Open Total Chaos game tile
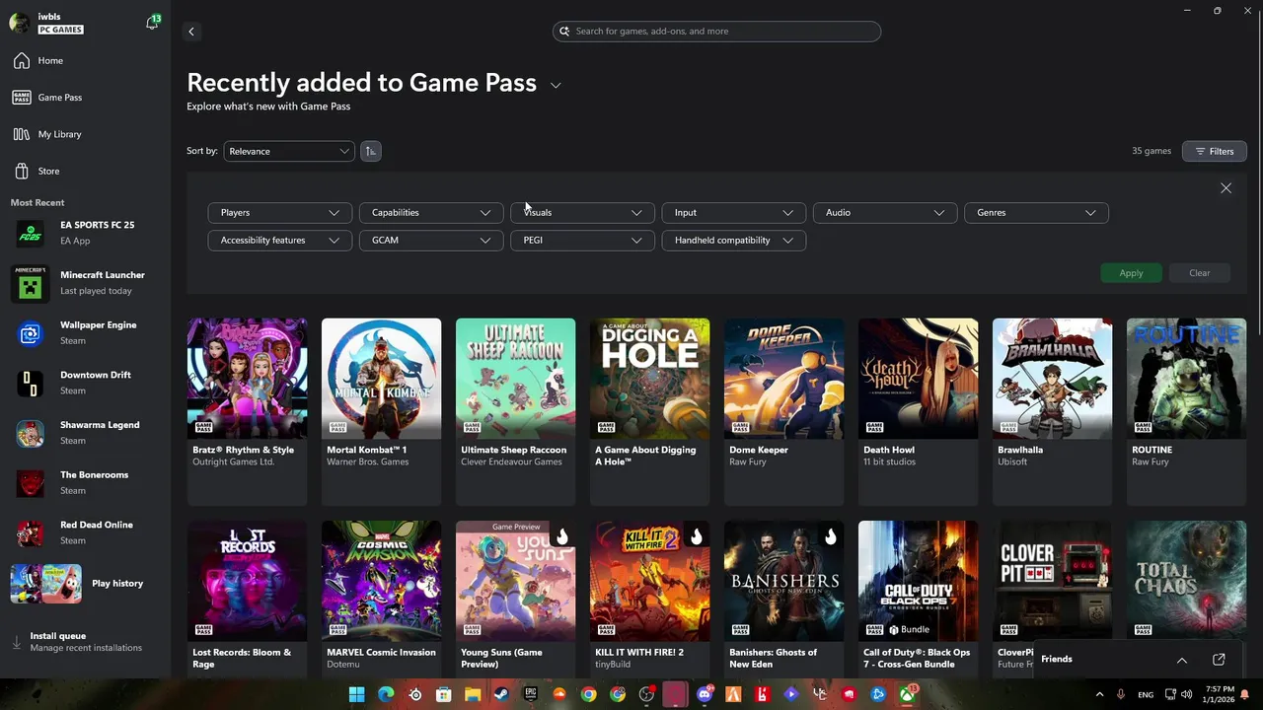Viewport: 1263px width, 710px height. coord(1186,580)
